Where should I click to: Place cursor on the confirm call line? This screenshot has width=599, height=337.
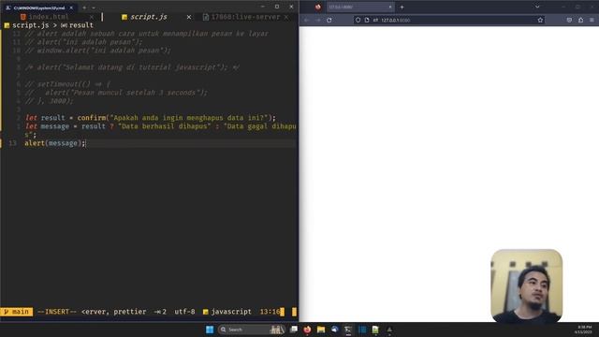[x=150, y=118]
